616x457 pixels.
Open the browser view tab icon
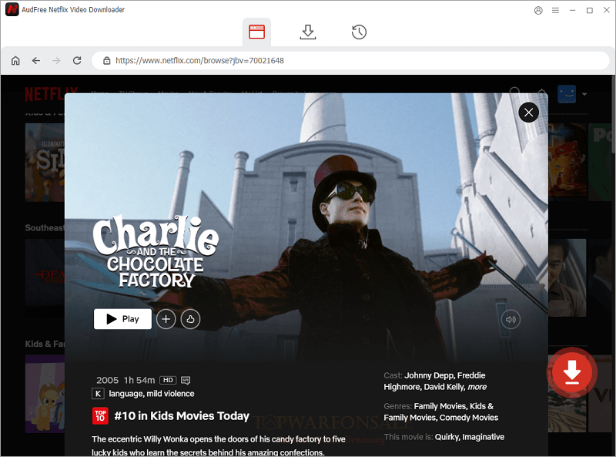coord(256,32)
